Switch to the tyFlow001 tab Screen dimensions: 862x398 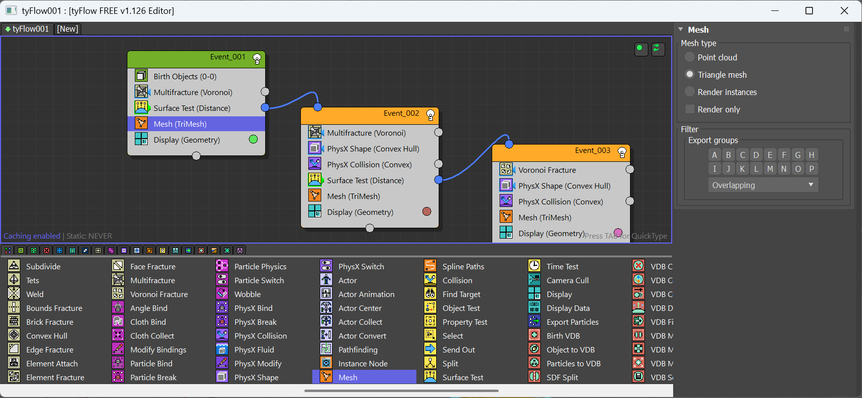[27, 29]
